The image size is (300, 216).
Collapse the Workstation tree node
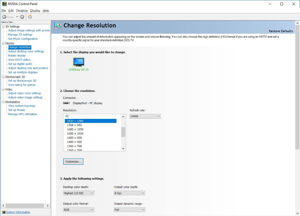click(x=3, y=102)
